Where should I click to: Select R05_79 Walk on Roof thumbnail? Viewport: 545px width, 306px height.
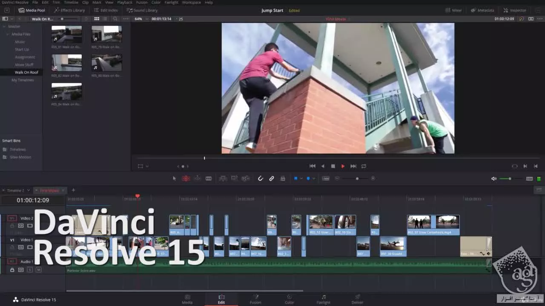pos(106,34)
